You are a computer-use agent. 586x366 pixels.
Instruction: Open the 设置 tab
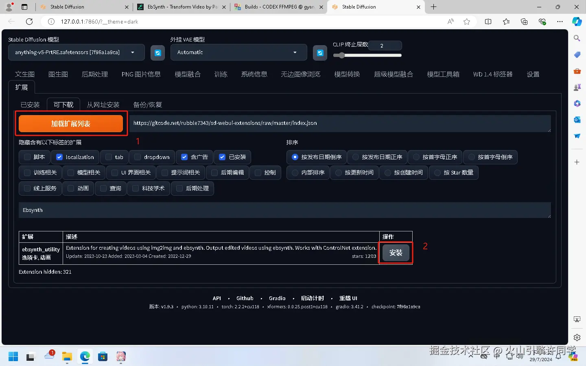(x=533, y=74)
